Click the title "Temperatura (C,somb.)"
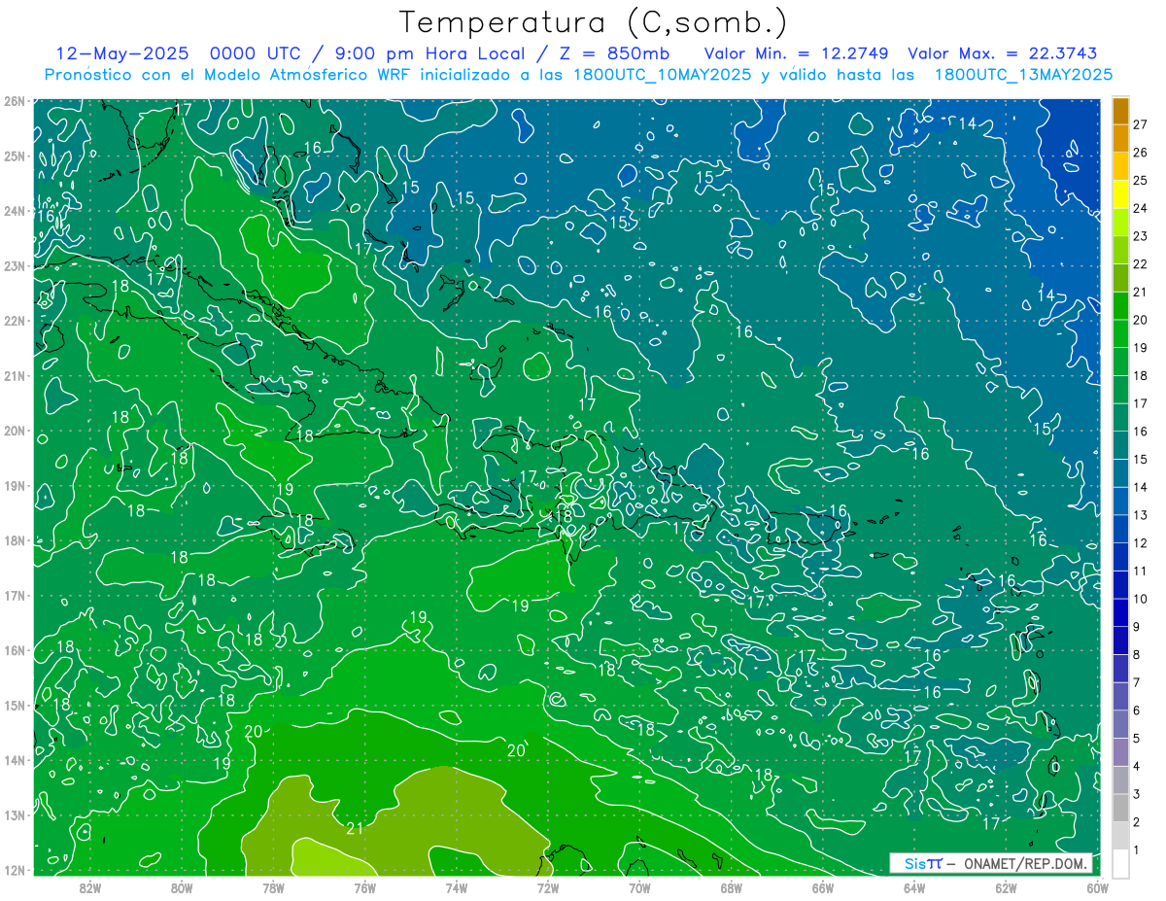Screen dimensions: 1166x901 point(594,22)
